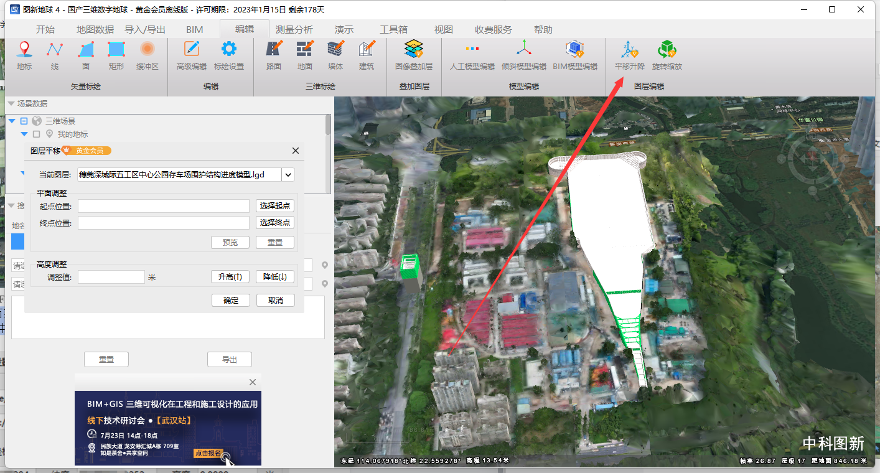The image size is (880, 473).
Task: Select the 线 line drawing tool
Action: pyautogui.click(x=55, y=55)
